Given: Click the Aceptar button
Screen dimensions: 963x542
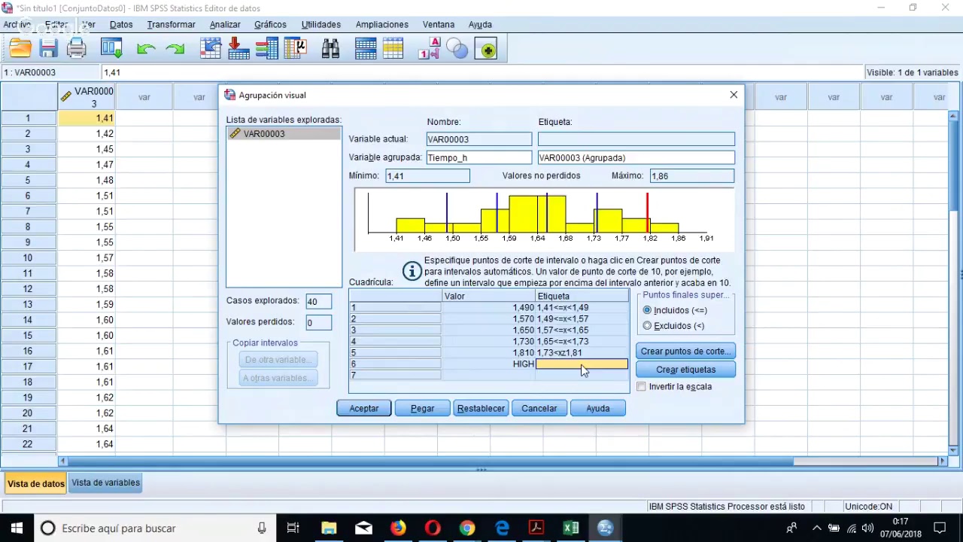Looking at the screenshot, I should (364, 408).
